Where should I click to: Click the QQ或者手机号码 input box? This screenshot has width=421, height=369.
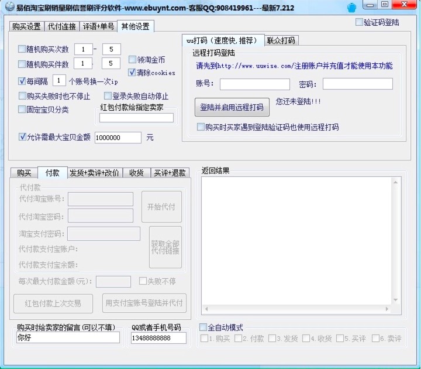[x=158, y=338]
